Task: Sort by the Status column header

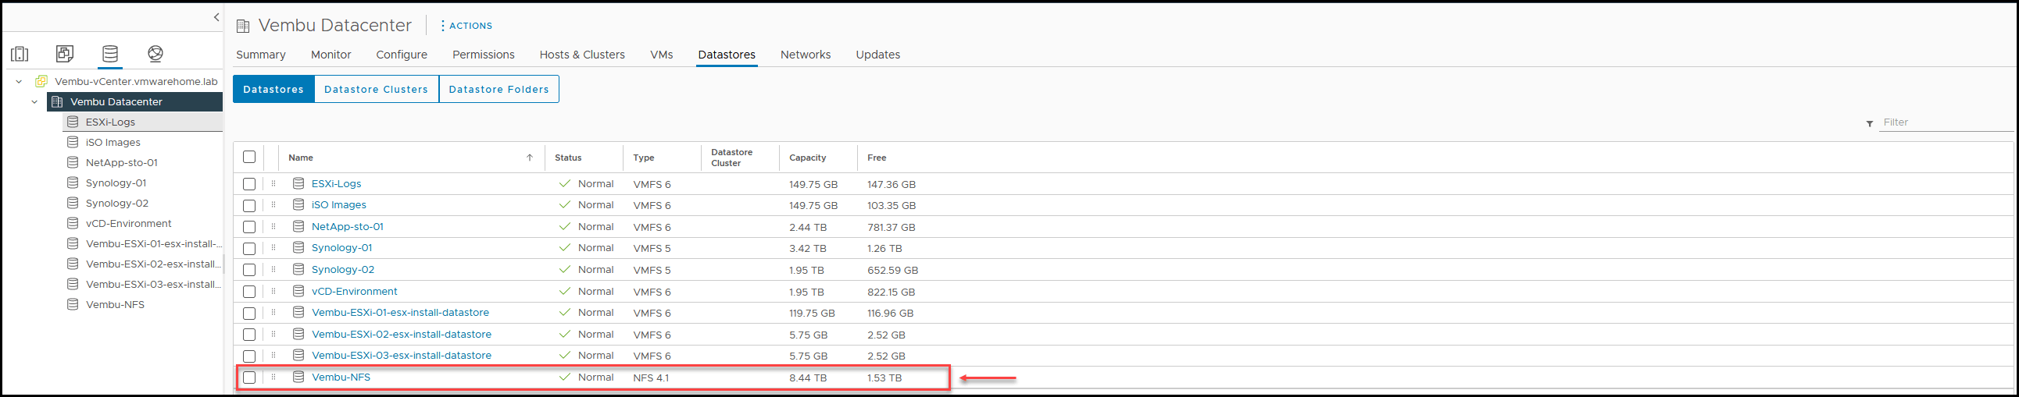Action: pos(568,158)
